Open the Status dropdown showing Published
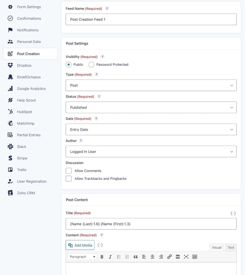 click(151, 107)
